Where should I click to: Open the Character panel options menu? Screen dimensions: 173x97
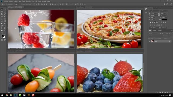pos(172,8)
